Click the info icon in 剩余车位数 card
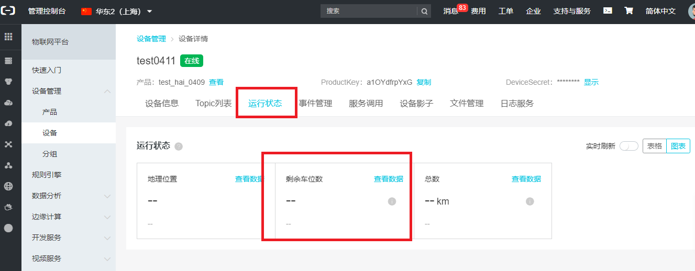Screen dimensions: 695x271 pyautogui.click(x=392, y=201)
